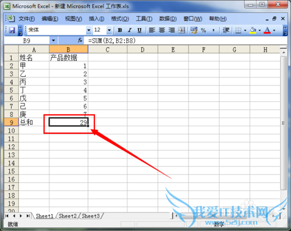Open the font size dropdown
Image resolution: width=291 pixels, height=231 pixels.
pos(109,30)
